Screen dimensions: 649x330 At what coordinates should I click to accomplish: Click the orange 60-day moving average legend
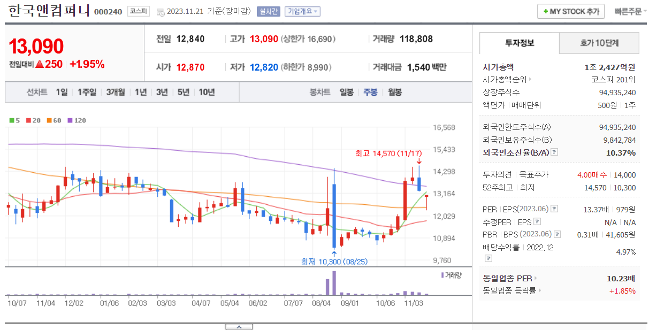pyautogui.click(x=54, y=120)
